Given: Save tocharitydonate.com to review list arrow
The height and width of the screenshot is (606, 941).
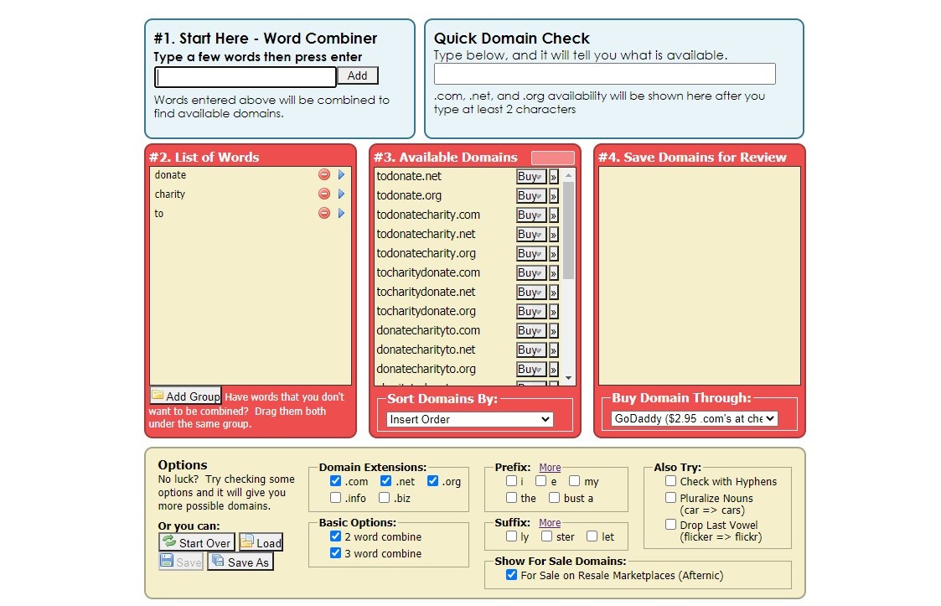Looking at the screenshot, I should coord(553,272).
